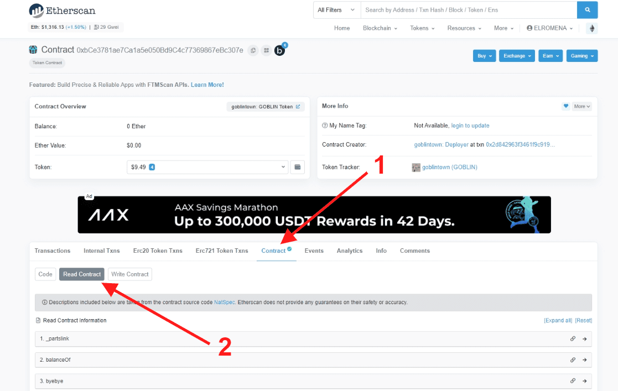This screenshot has width=618, height=391.
Task: Switch to the Erc721 Token Txns tab
Action: [x=222, y=251]
